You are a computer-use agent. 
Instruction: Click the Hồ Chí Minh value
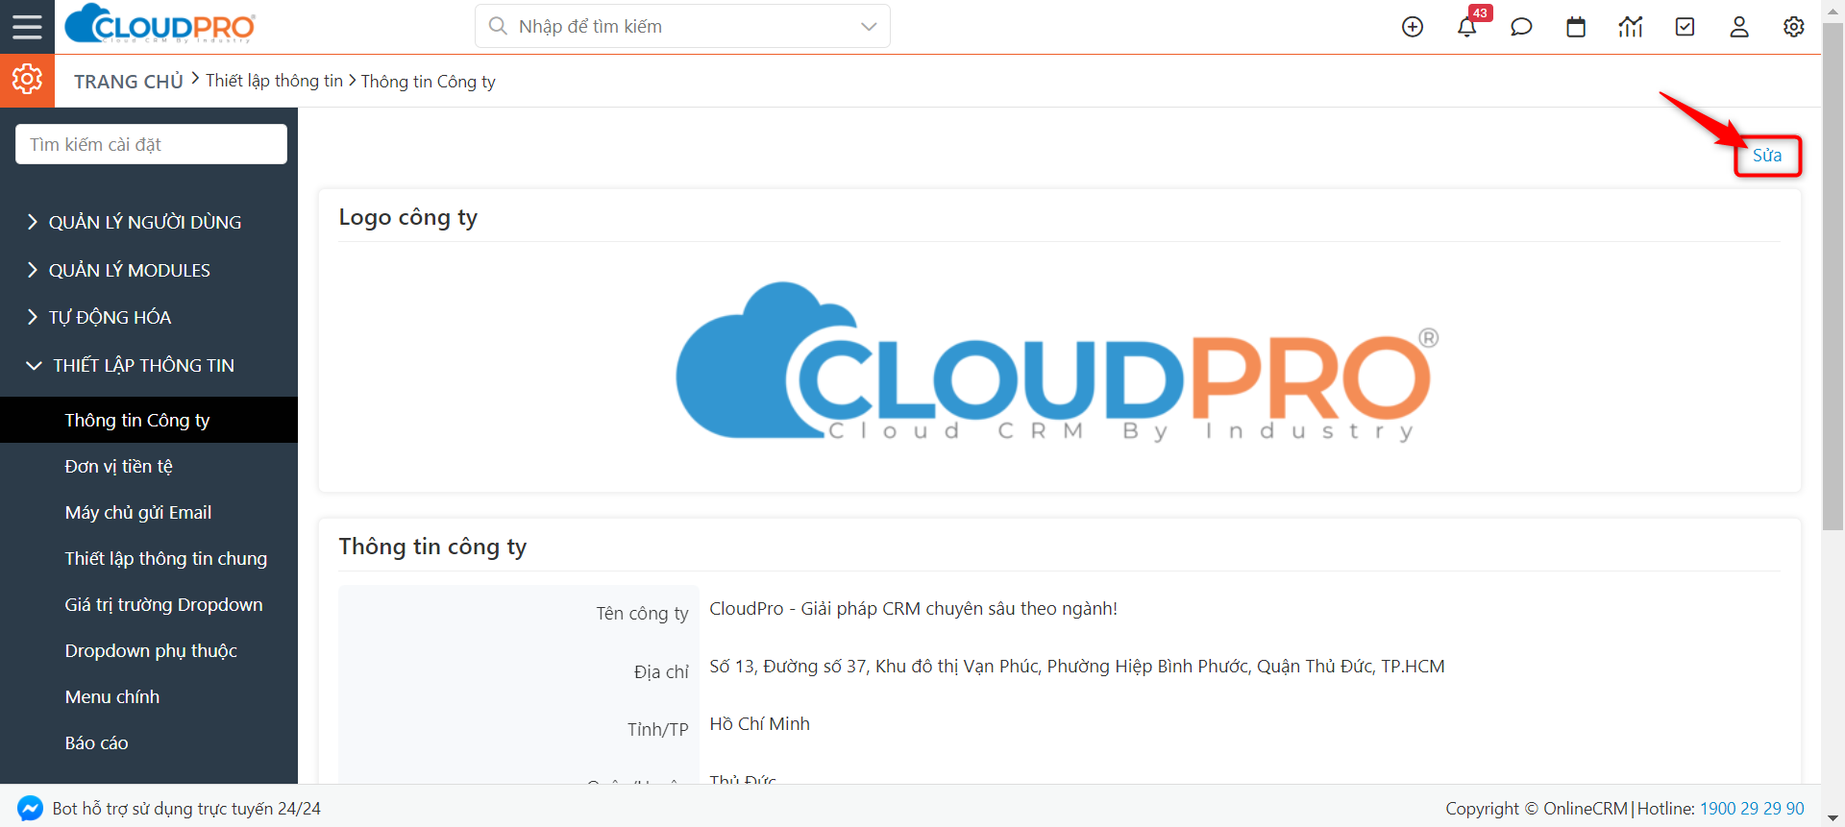click(x=759, y=724)
